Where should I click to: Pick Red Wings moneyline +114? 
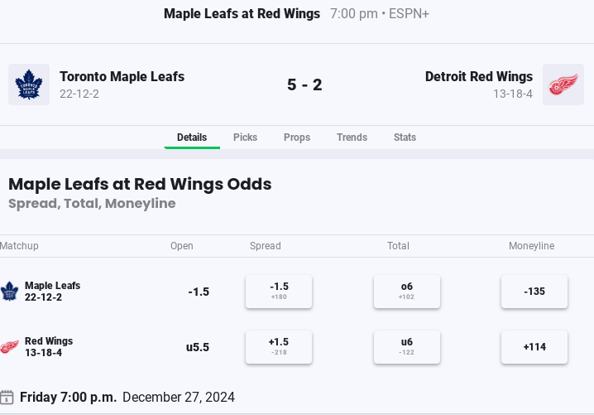534,347
